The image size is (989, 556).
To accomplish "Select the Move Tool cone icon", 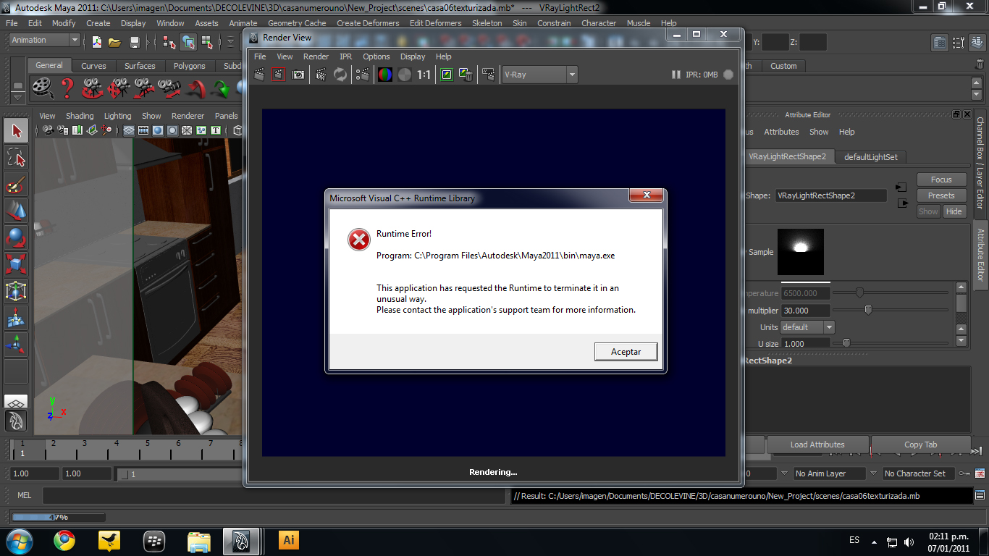I will [x=16, y=211].
